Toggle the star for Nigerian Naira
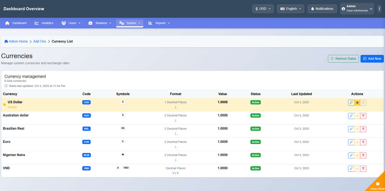The image size is (385, 191). 357,155
